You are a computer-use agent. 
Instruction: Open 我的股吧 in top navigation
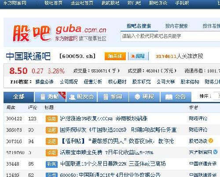pos(110,3)
